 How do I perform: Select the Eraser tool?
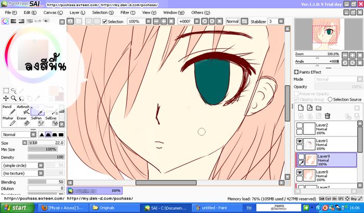pyautogui.click(x=23, y=122)
